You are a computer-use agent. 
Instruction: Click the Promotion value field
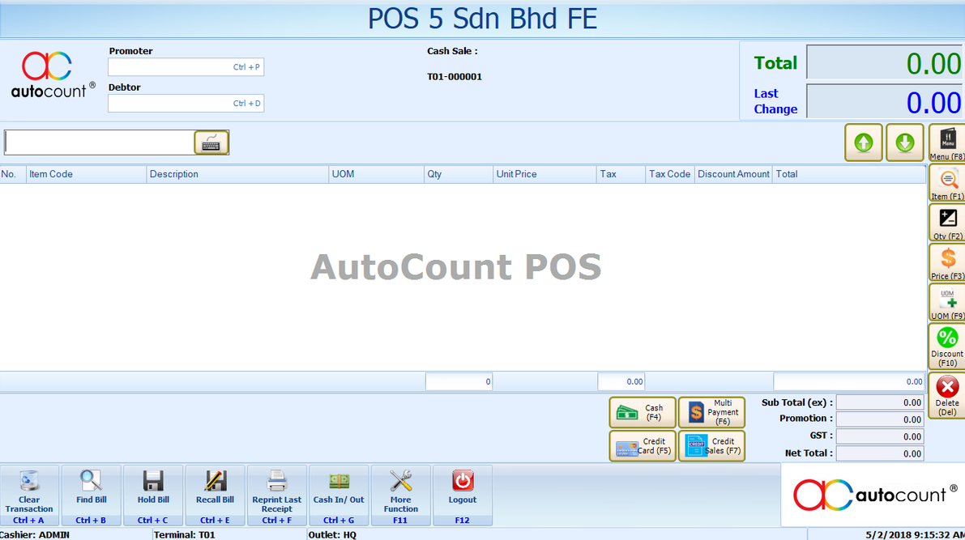[880, 419]
